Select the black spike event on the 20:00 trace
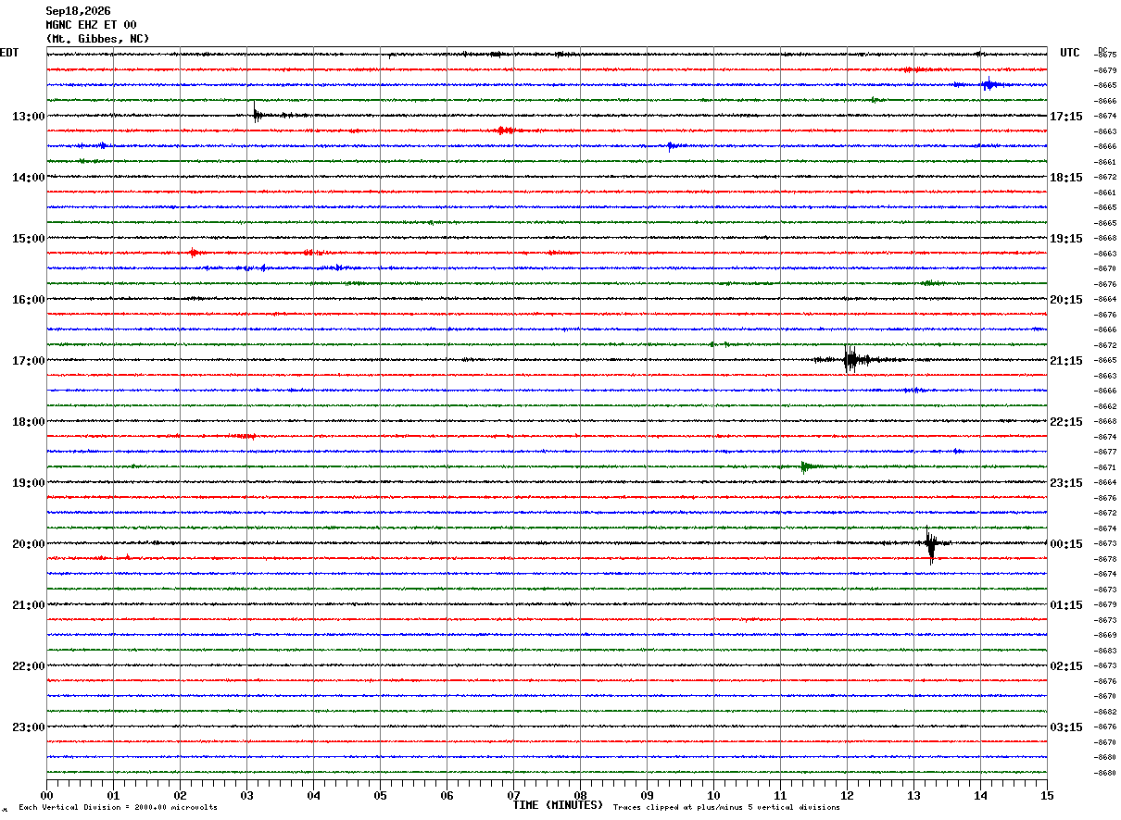 pyautogui.click(x=932, y=544)
